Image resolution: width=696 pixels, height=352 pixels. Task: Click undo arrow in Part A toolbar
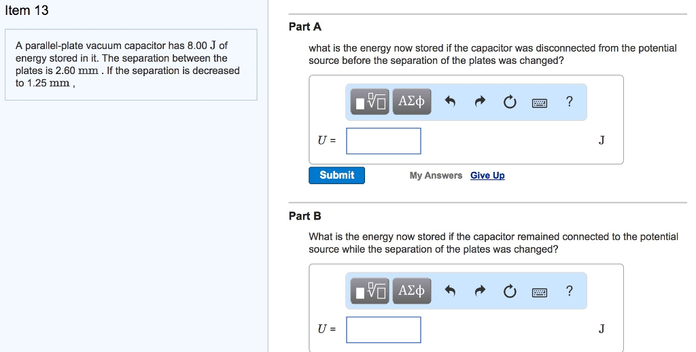tap(449, 102)
